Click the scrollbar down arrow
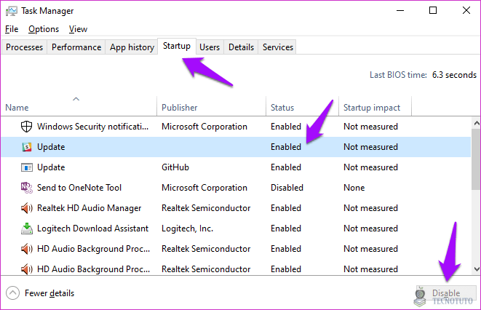 coord(477,269)
